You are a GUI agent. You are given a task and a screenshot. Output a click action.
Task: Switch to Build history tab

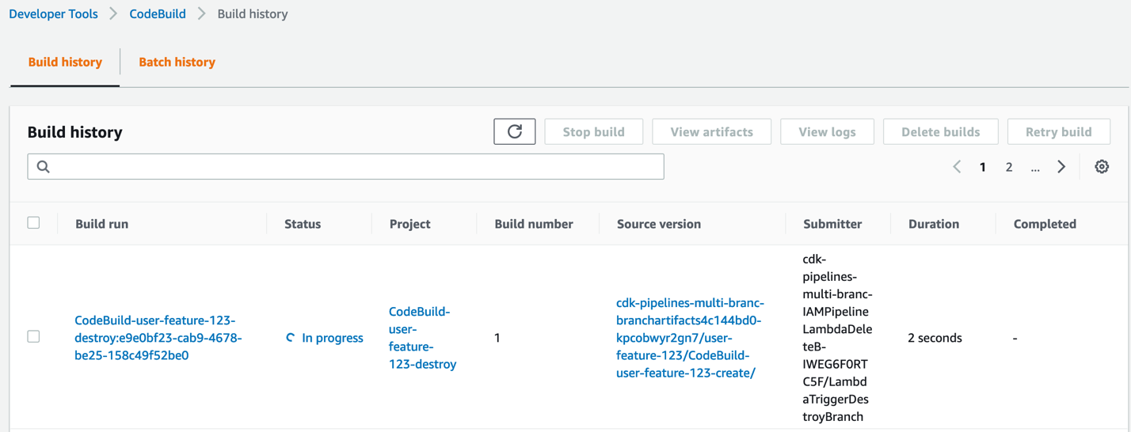(x=65, y=62)
